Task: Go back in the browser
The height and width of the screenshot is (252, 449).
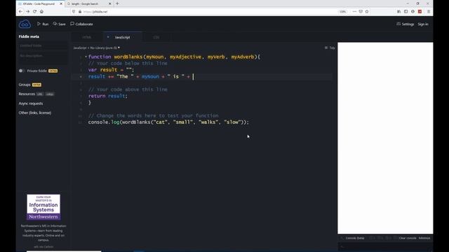Action: [20, 12]
